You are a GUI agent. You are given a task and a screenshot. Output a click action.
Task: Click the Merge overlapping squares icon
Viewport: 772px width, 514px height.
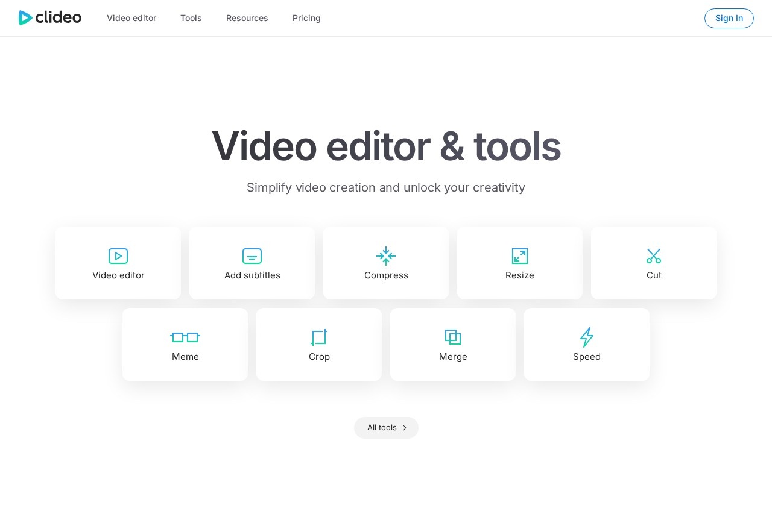point(453,337)
